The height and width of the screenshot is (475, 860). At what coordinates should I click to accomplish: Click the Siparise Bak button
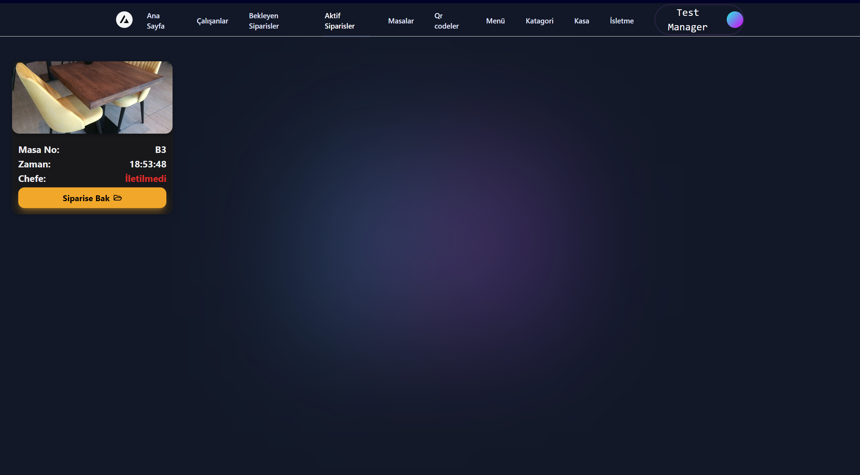tap(92, 198)
